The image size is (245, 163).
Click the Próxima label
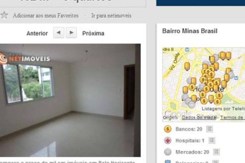tap(93, 34)
